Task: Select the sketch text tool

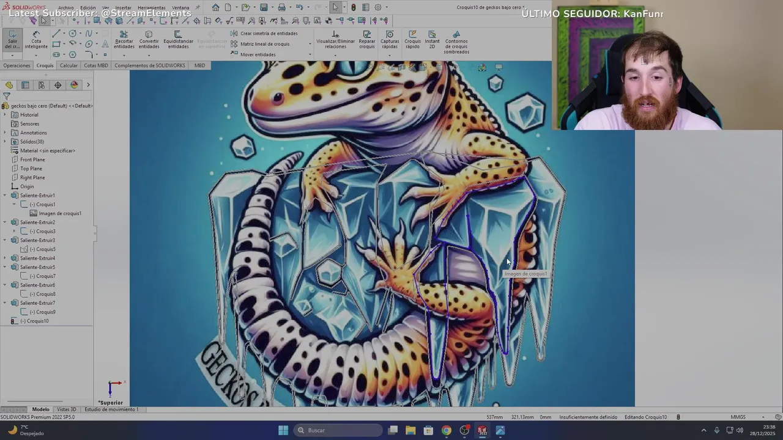Action: 105,44
